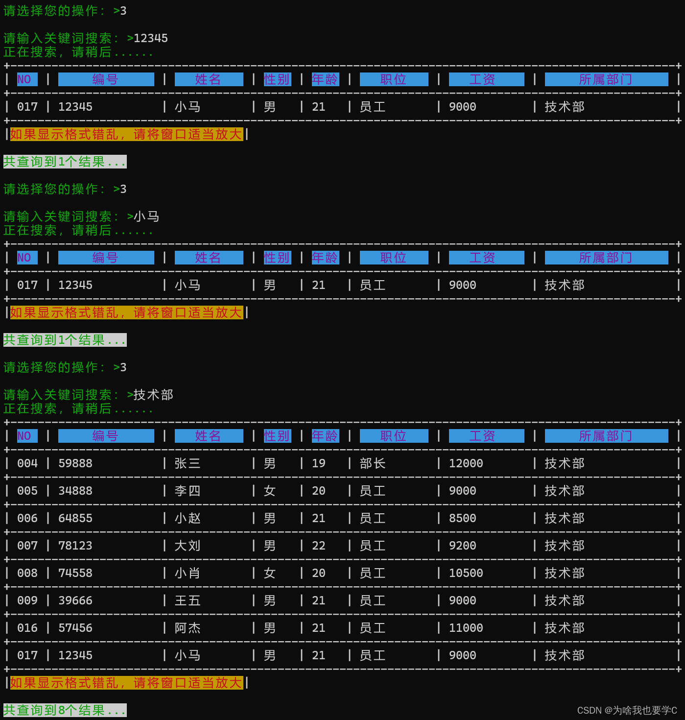This screenshot has width=685, height=720.
Task: Click row number 005
Action: [27, 491]
